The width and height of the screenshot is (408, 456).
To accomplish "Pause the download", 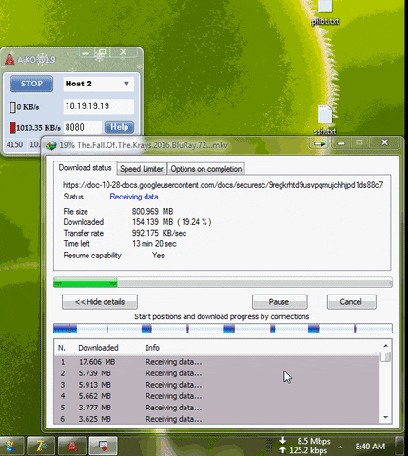I will click(x=280, y=302).
